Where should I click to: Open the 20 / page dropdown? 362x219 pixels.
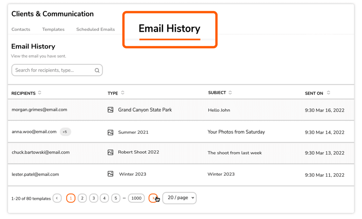point(179,198)
